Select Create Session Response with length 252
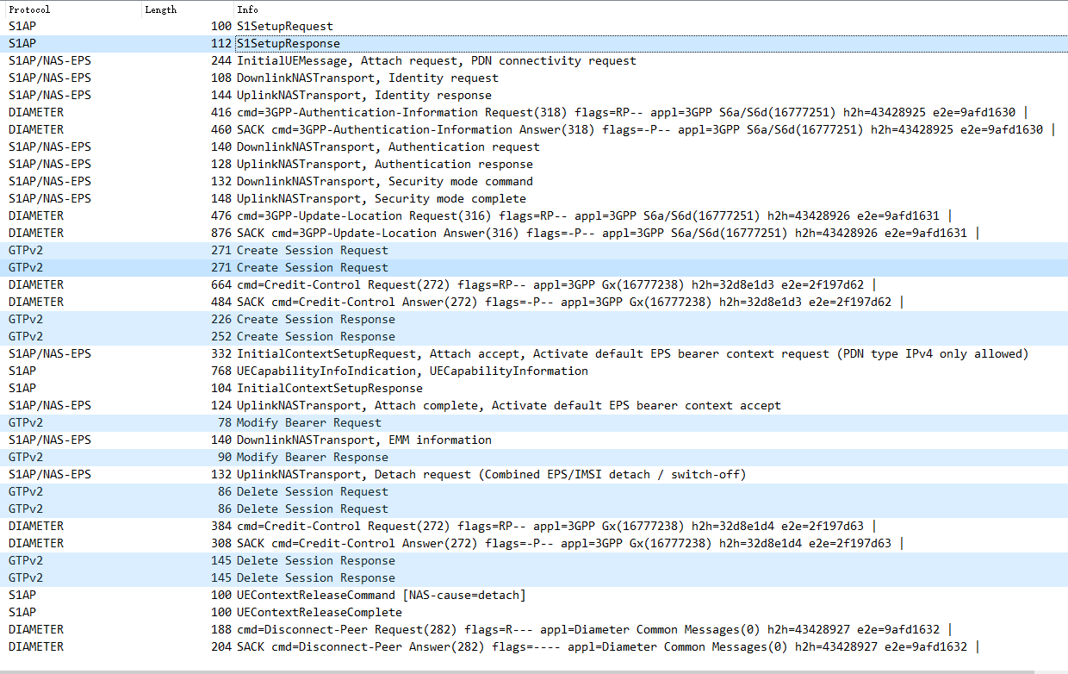The height and width of the screenshot is (674, 1068). click(534, 337)
